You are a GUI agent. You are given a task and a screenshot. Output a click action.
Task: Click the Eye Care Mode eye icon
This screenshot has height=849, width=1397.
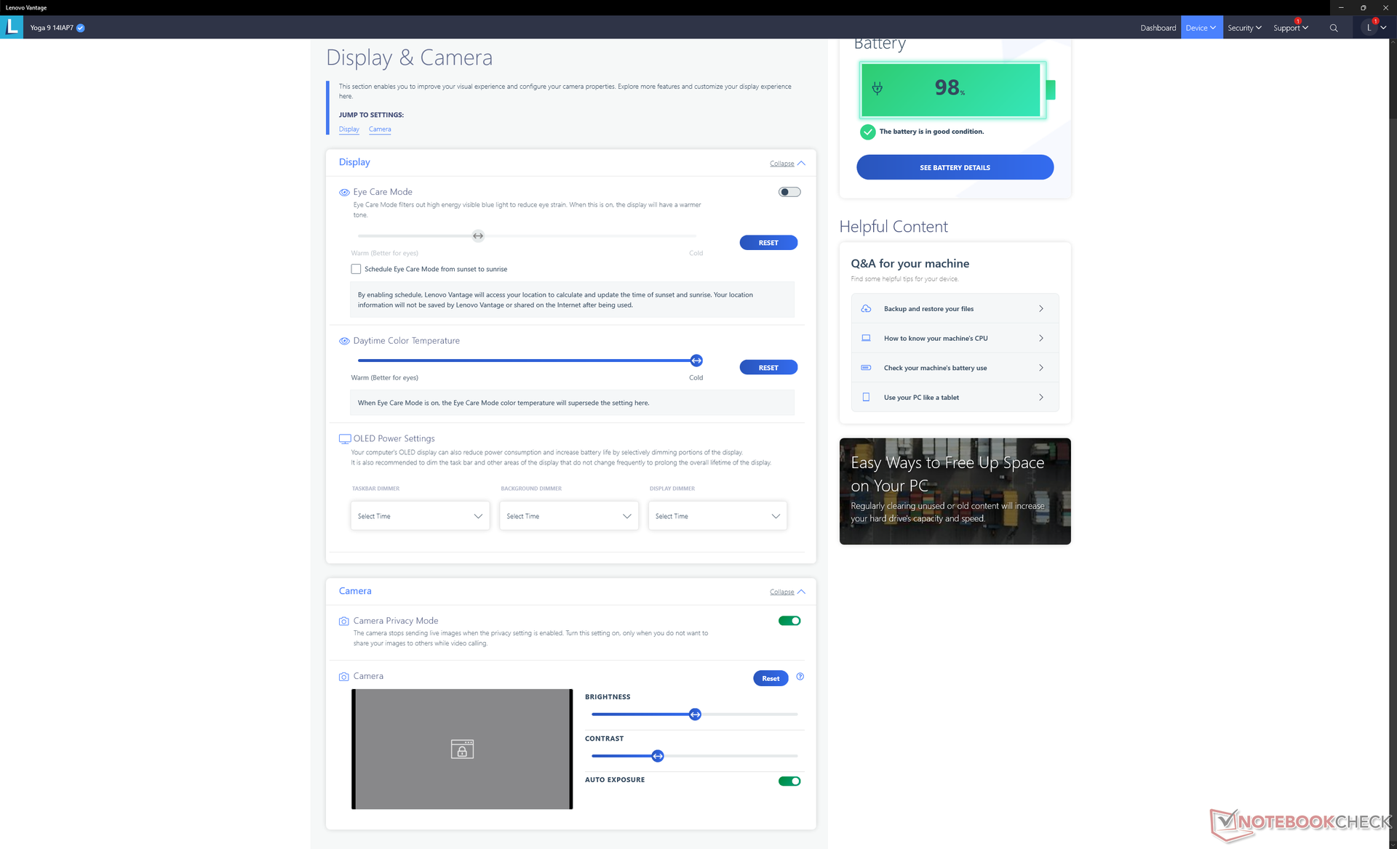point(344,193)
